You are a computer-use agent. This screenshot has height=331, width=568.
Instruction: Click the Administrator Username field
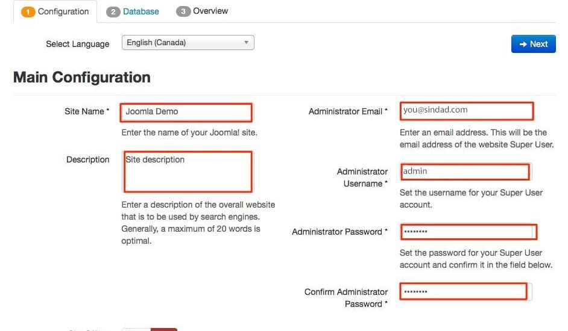point(465,172)
